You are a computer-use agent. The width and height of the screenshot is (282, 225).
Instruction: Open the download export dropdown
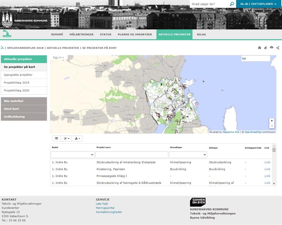77,138
